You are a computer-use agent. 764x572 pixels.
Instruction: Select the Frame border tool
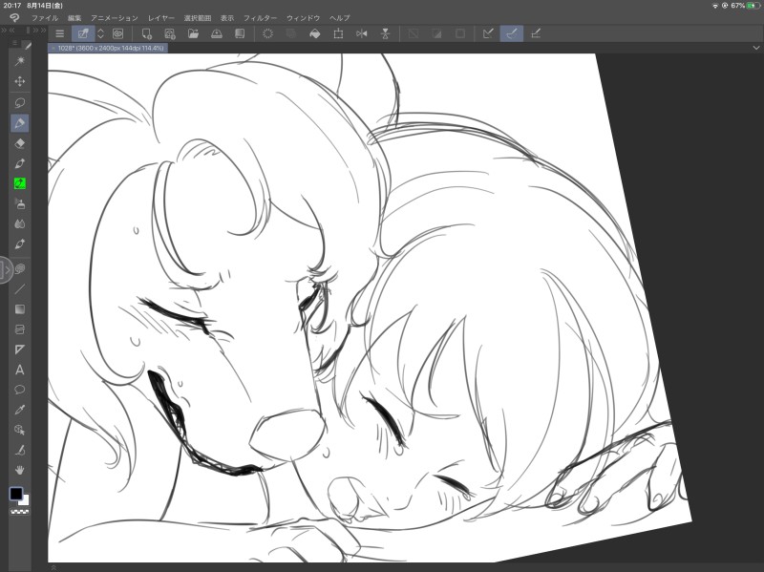20,329
